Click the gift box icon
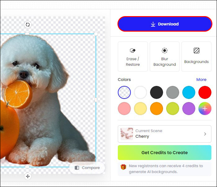217x187 pixels. [123, 167]
